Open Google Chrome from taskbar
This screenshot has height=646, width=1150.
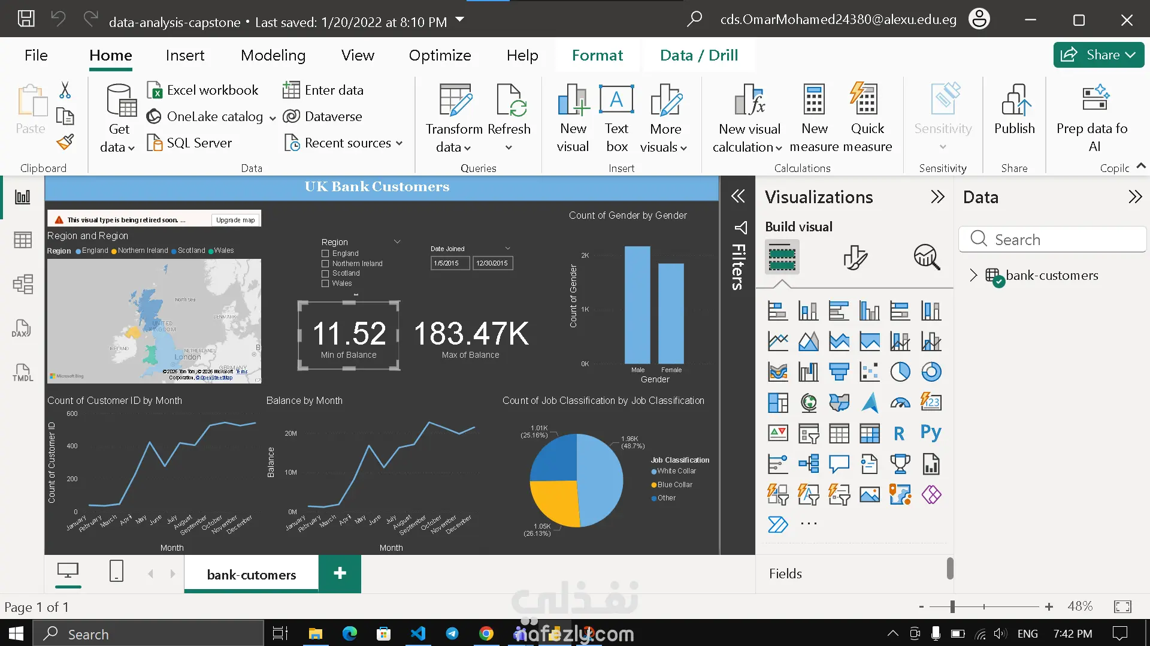(486, 633)
